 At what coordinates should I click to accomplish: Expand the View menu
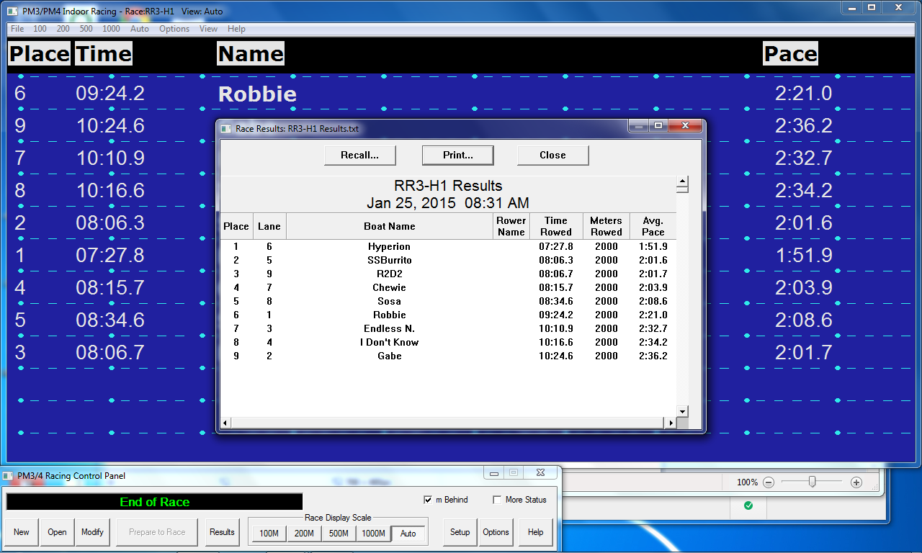pos(208,29)
